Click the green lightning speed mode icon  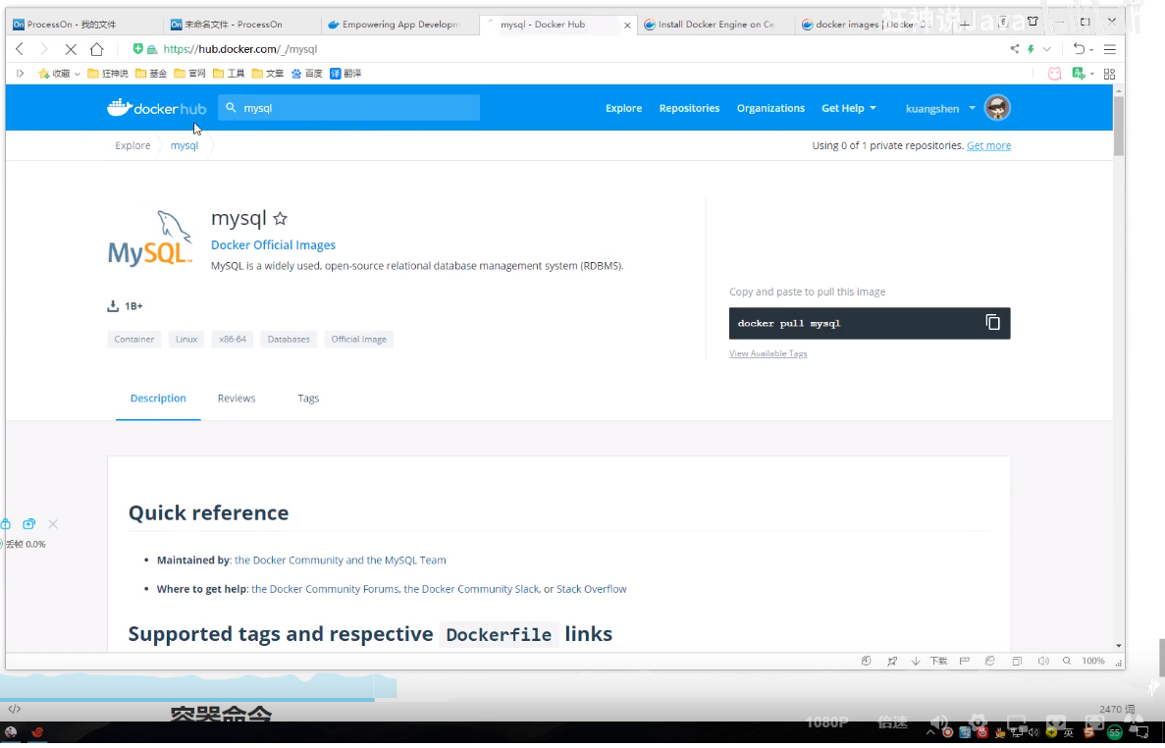click(1032, 49)
